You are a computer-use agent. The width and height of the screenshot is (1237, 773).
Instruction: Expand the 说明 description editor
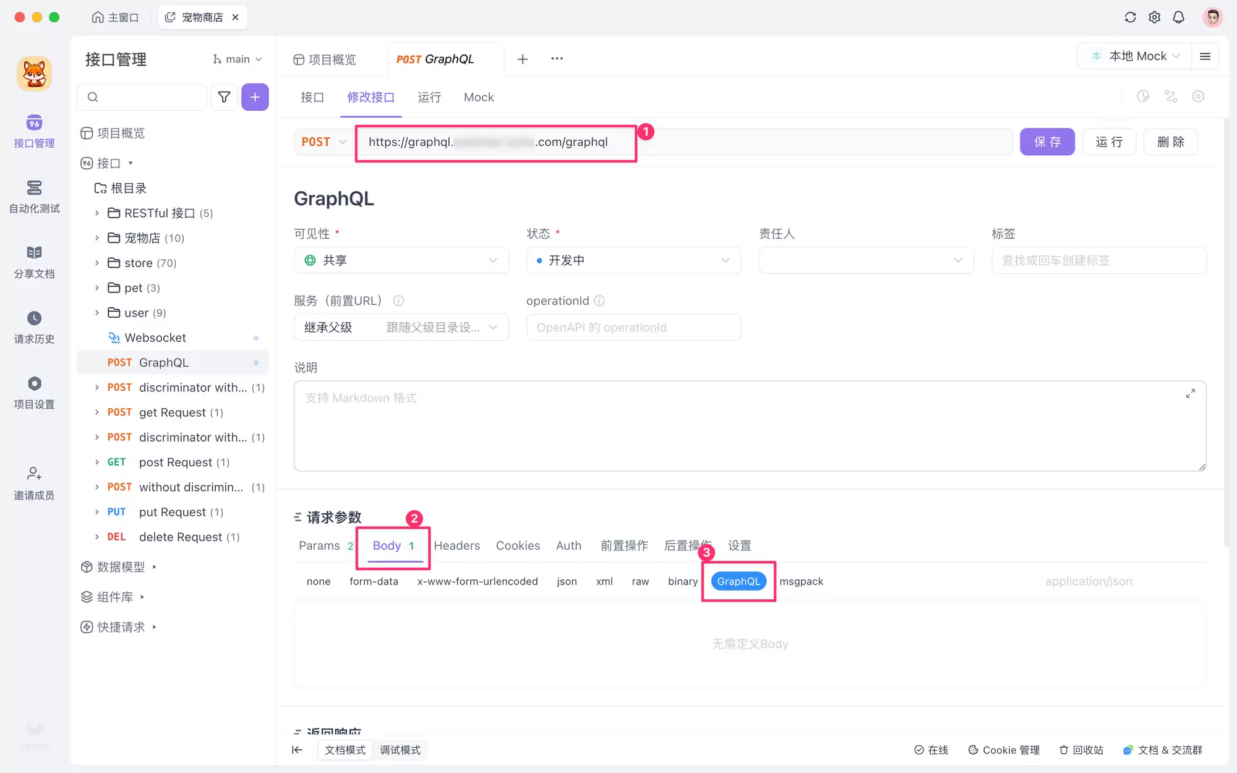(x=1190, y=393)
